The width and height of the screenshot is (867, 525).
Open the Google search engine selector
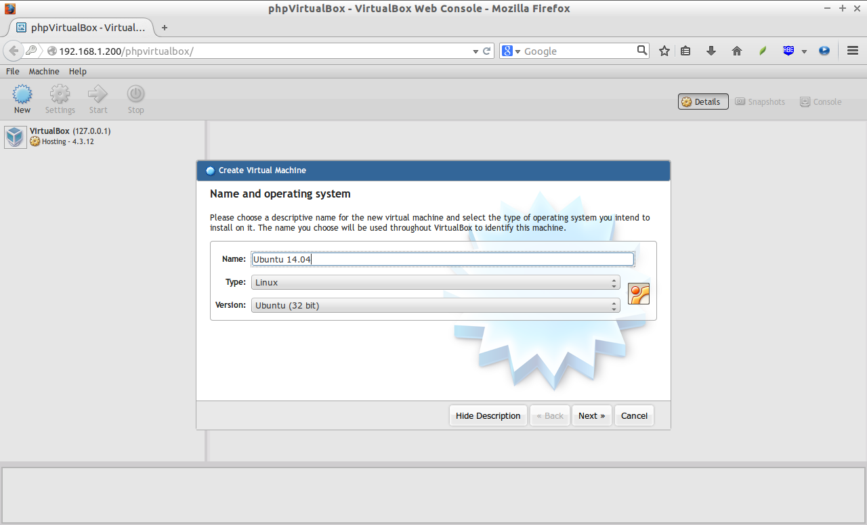(x=511, y=51)
